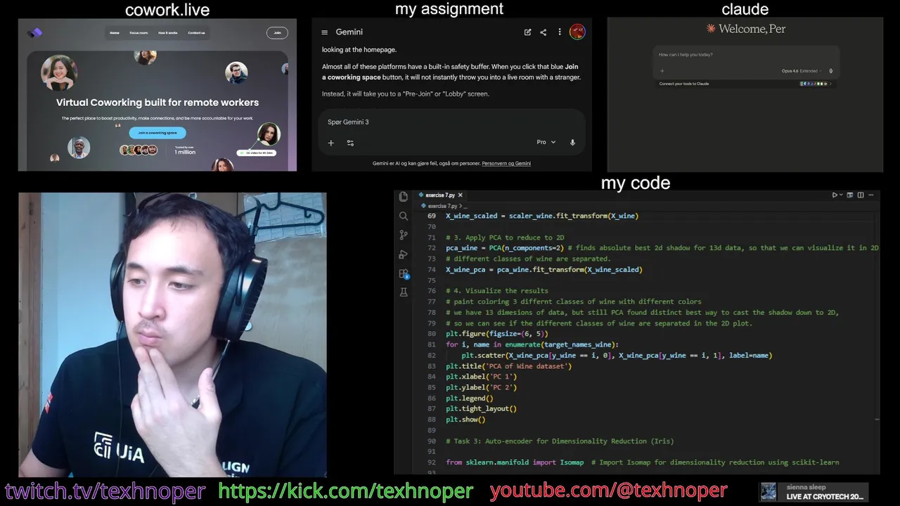Image resolution: width=900 pixels, height=506 pixels.
Task: Go to Home in cowork.live nav
Action: 115,33
